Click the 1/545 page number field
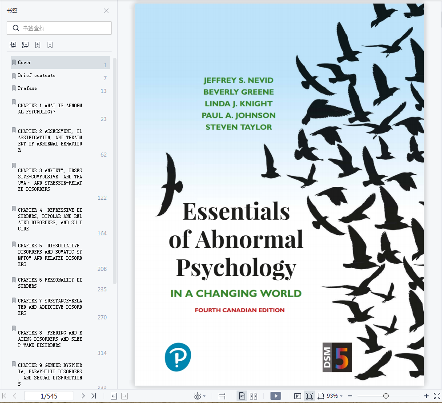Viewport: 442px width, 403px height. [49, 396]
